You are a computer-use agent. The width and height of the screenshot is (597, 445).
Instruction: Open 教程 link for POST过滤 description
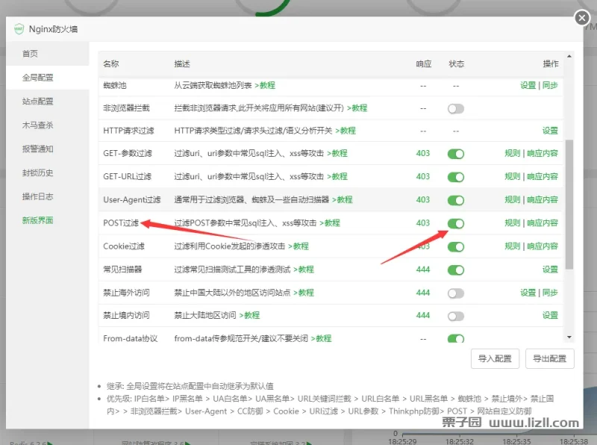click(x=330, y=223)
